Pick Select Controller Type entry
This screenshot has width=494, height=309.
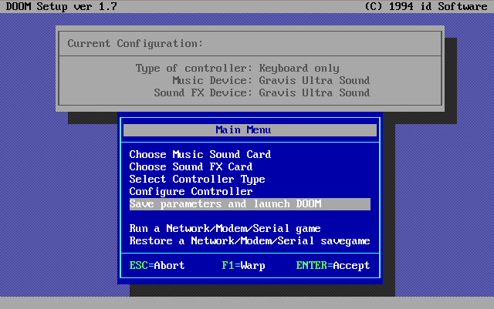pos(198,180)
